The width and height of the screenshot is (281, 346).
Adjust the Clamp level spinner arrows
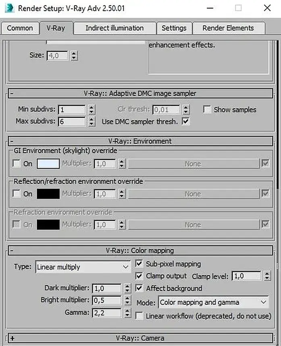[x=267, y=276]
